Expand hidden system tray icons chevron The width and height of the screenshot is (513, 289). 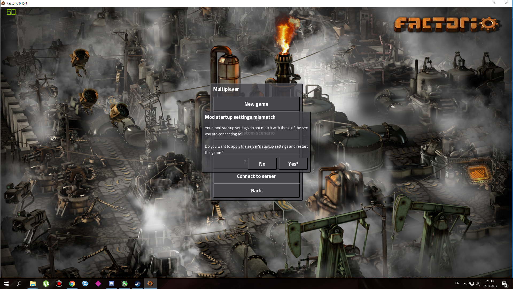(465, 284)
